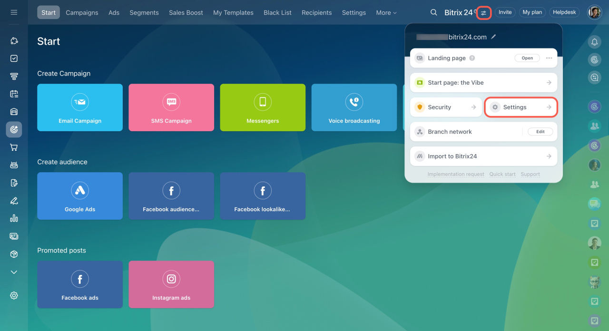Expand the left sidebar with the down chevron
Image resolution: width=609 pixels, height=331 pixels.
pyautogui.click(x=14, y=272)
